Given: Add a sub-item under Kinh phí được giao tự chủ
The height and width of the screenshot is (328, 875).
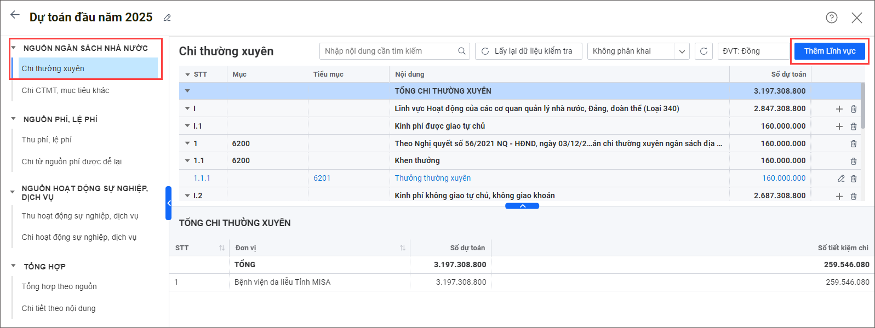Looking at the screenshot, I should tap(839, 126).
